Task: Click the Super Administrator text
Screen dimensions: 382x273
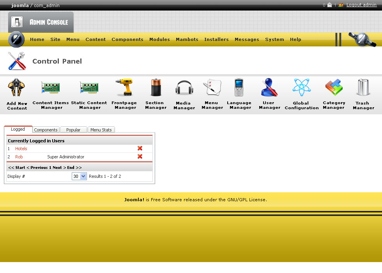Action: [x=66, y=157]
